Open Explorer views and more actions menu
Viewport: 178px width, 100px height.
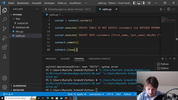38,9
